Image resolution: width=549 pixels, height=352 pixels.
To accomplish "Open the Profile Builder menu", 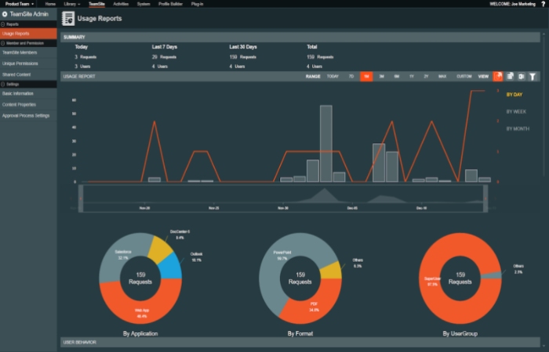I will 170,4.
